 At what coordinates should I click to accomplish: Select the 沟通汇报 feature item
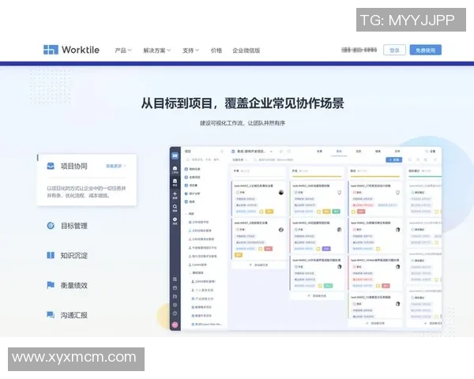click(67, 315)
